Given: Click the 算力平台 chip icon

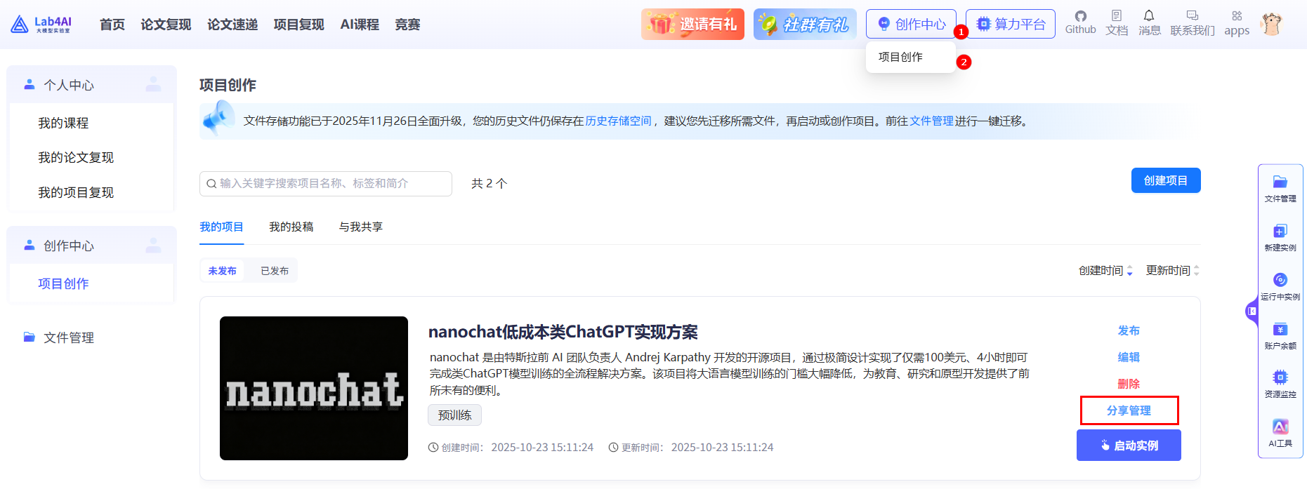Looking at the screenshot, I should (984, 24).
